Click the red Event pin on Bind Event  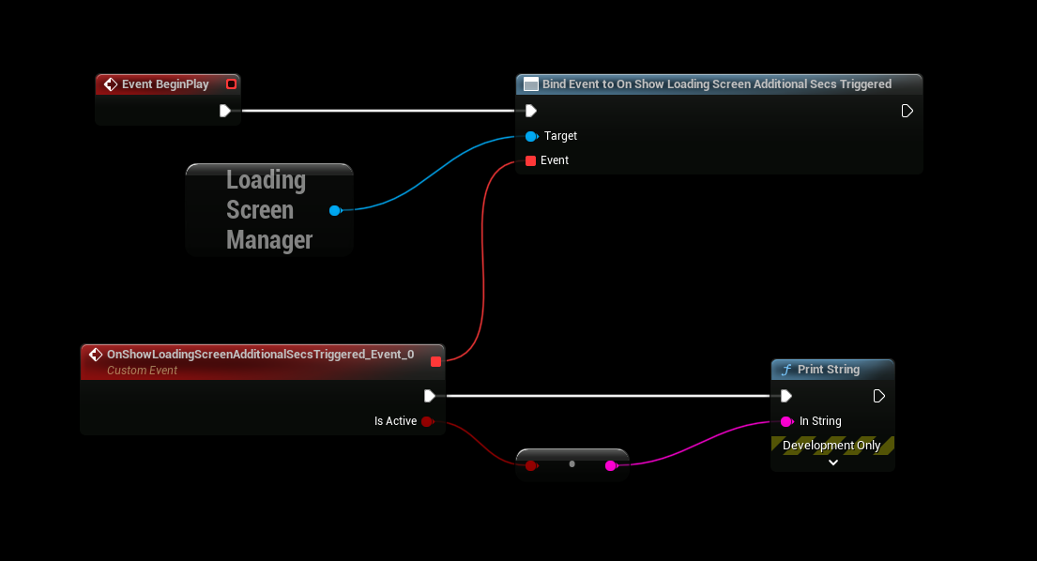click(531, 160)
